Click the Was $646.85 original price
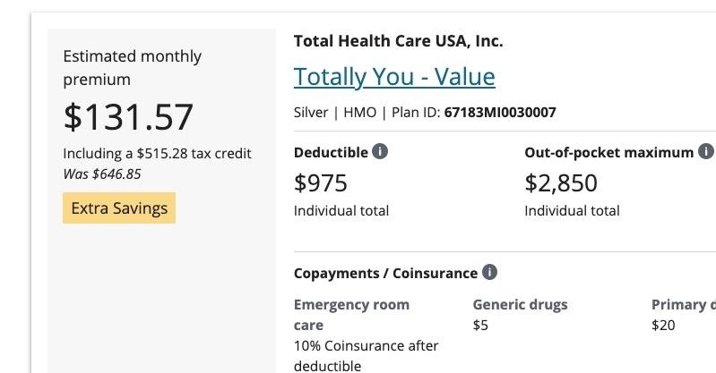Viewport: 716px width, 373px height. tap(101, 174)
